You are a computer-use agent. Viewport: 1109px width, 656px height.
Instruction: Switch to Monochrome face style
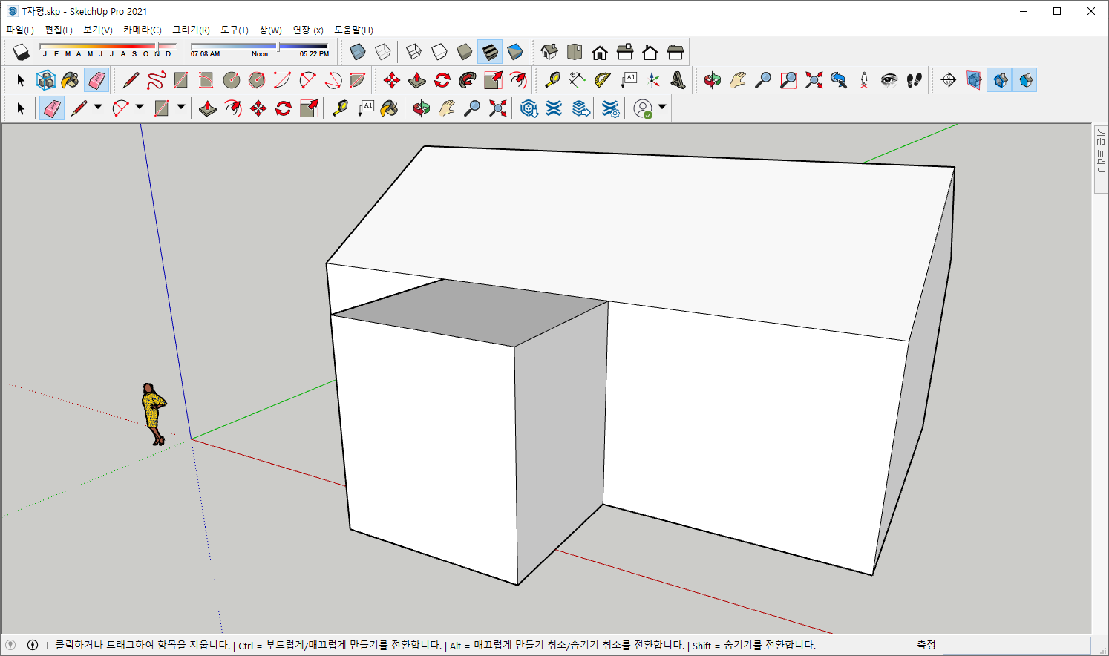pos(515,52)
